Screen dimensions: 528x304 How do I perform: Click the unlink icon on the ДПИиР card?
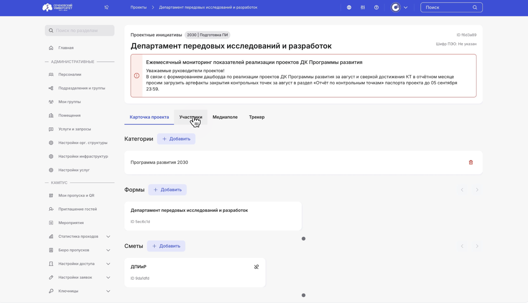(x=256, y=266)
